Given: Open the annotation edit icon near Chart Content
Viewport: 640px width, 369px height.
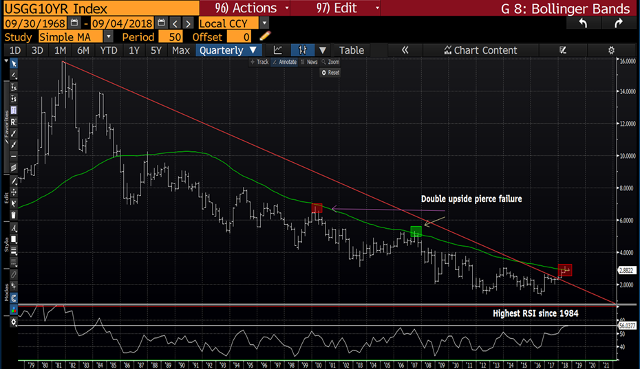Looking at the screenshot, I should pos(563,50).
